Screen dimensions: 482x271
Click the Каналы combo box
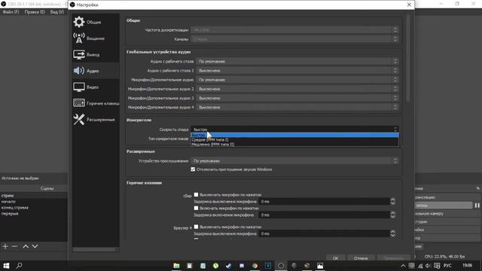[x=294, y=39]
